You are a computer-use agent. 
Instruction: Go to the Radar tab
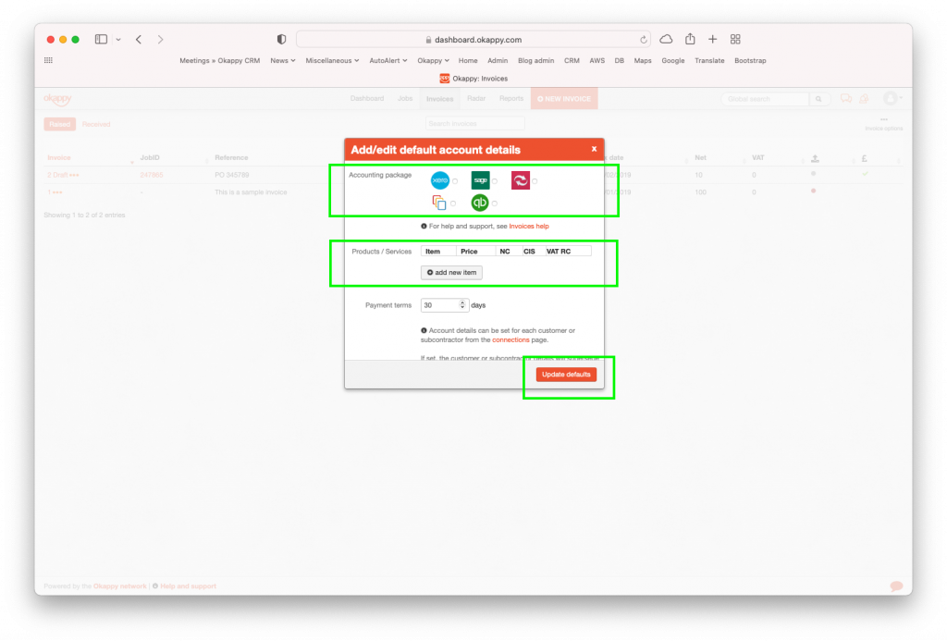(476, 98)
